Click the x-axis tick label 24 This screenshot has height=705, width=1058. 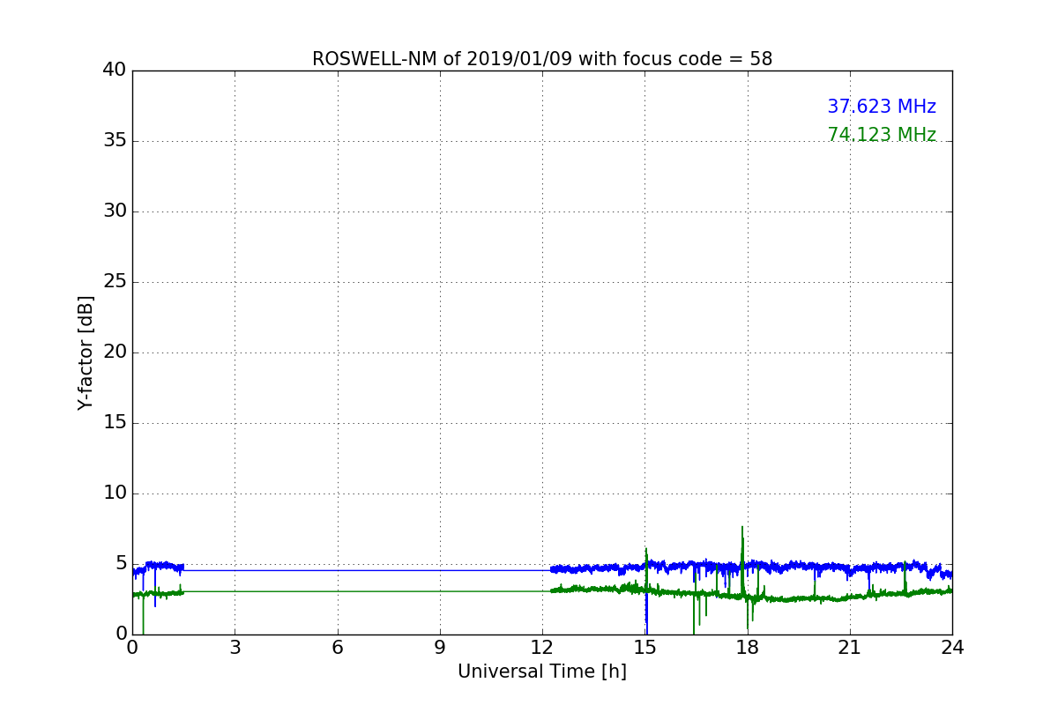point(952,647)
